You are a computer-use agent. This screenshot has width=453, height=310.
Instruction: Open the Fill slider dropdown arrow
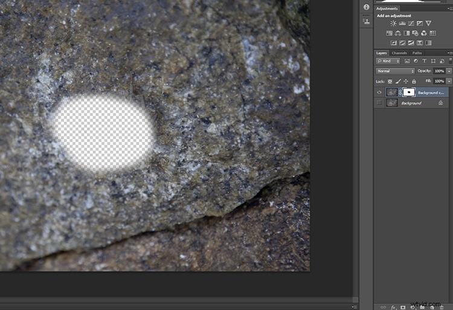point(449,82)
